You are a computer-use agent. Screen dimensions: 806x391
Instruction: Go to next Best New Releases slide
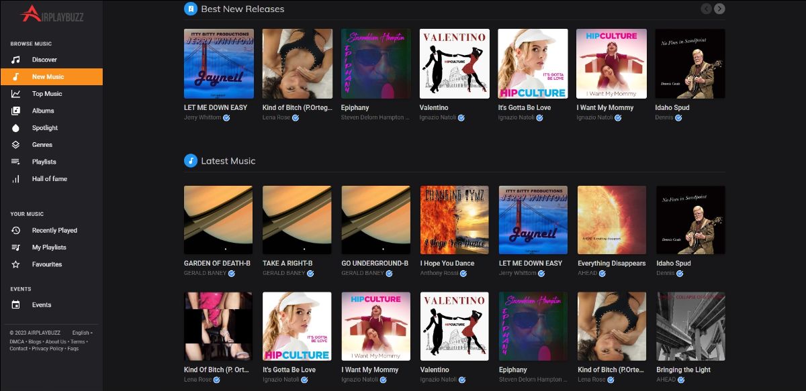719,9
